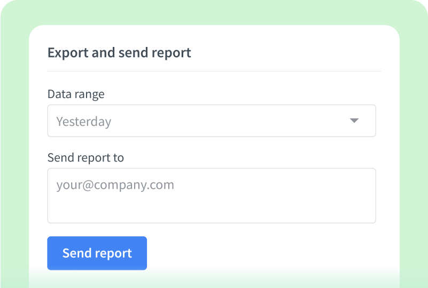The image size is (428, 288).
Task: Click the Send report to label
Action: [85, 158]
